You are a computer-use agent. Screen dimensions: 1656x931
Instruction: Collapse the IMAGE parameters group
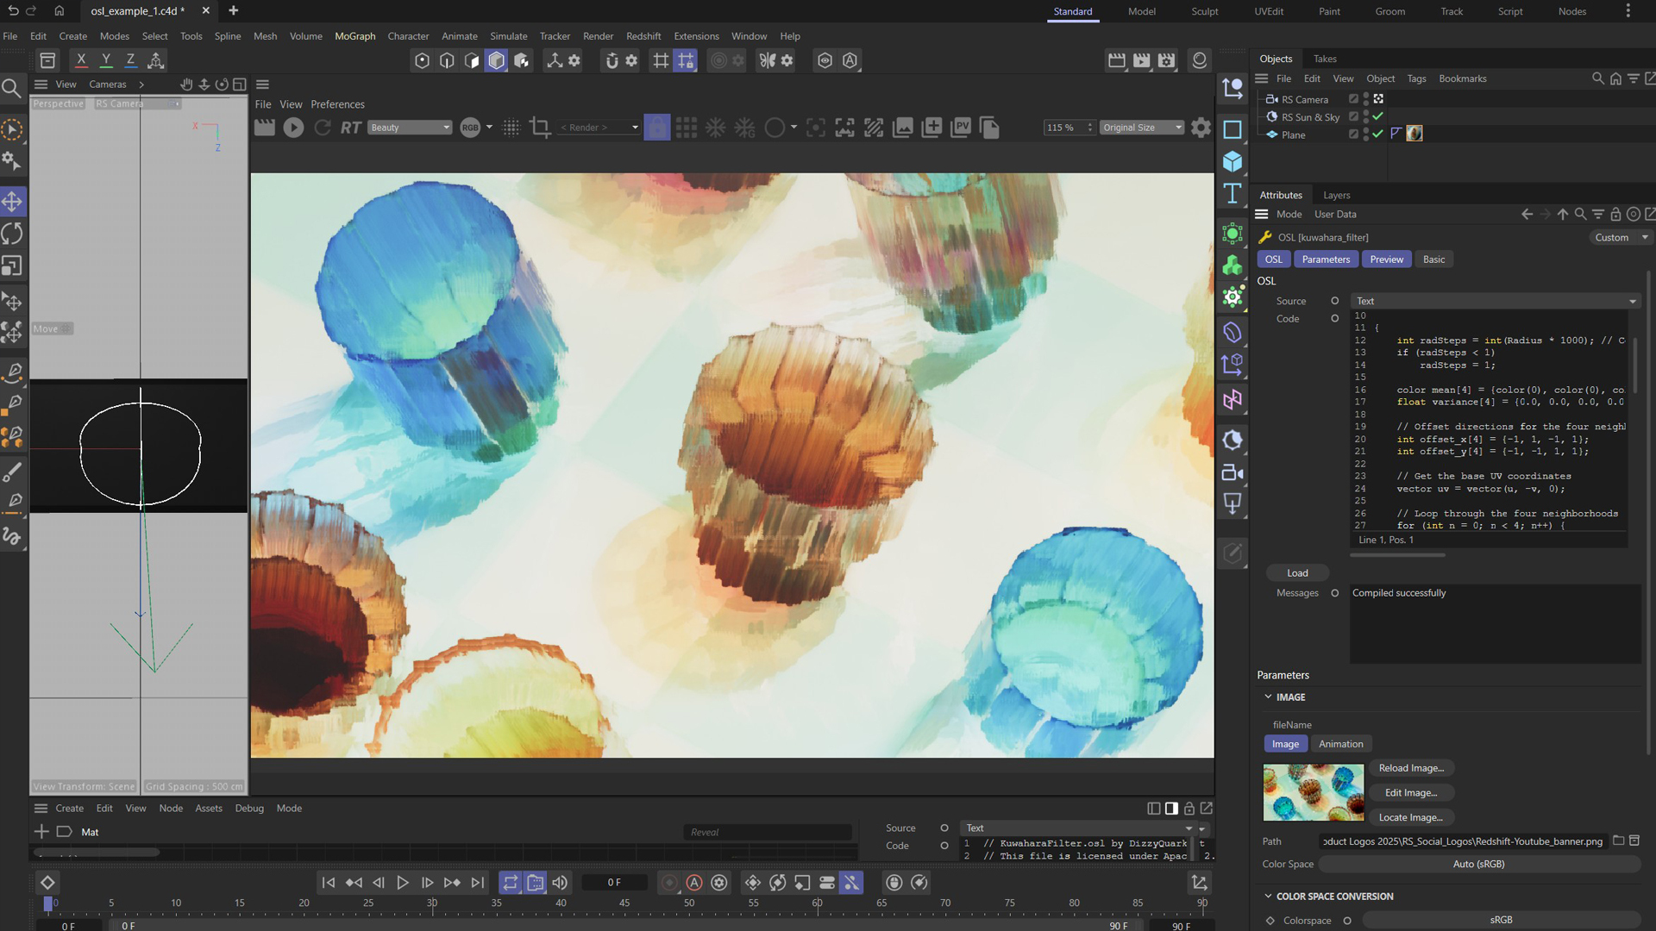point(1268,697)
